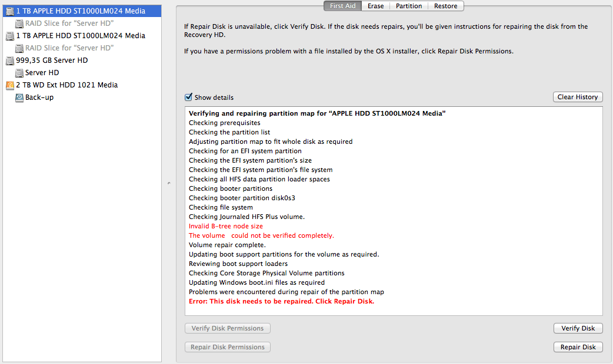Click the Verify Disk Permissions button
Viewport: 613px width, 364px height.
coord(228,328)
